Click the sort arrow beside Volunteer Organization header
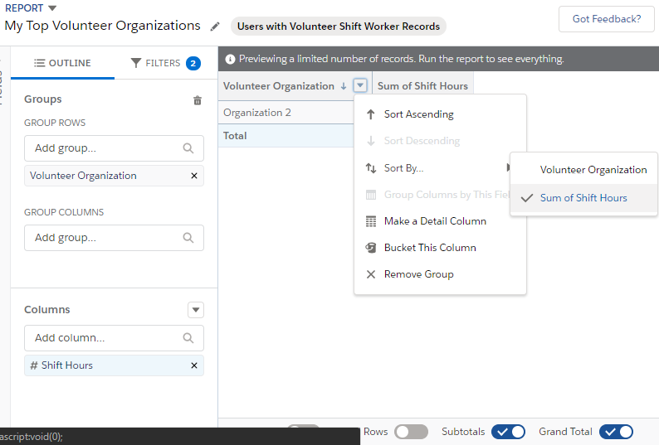Viewport: 659px width, 445px height. [344, 86]
